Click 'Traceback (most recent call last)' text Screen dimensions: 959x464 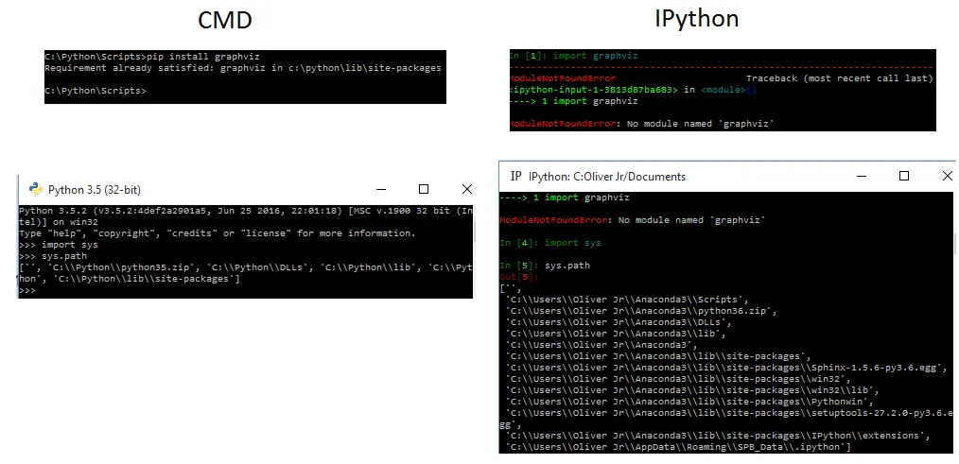pos(839,78)
